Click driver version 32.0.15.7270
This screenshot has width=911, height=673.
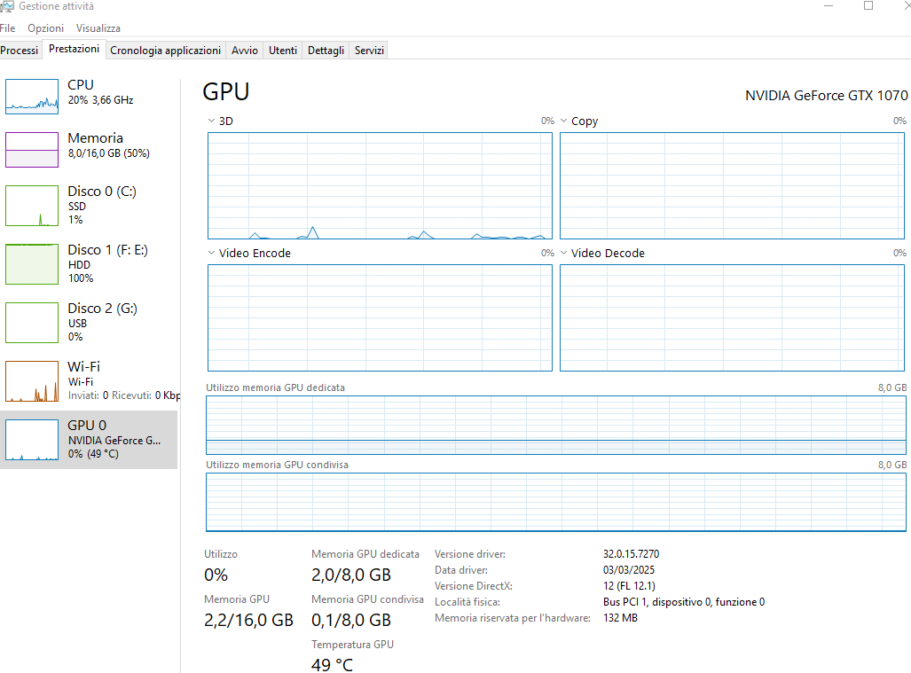631,554
